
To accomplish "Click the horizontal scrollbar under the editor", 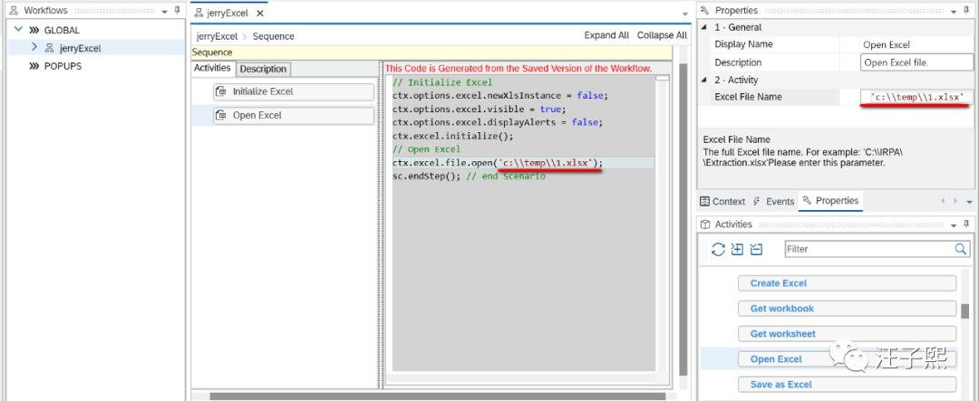I will [437, 396].
